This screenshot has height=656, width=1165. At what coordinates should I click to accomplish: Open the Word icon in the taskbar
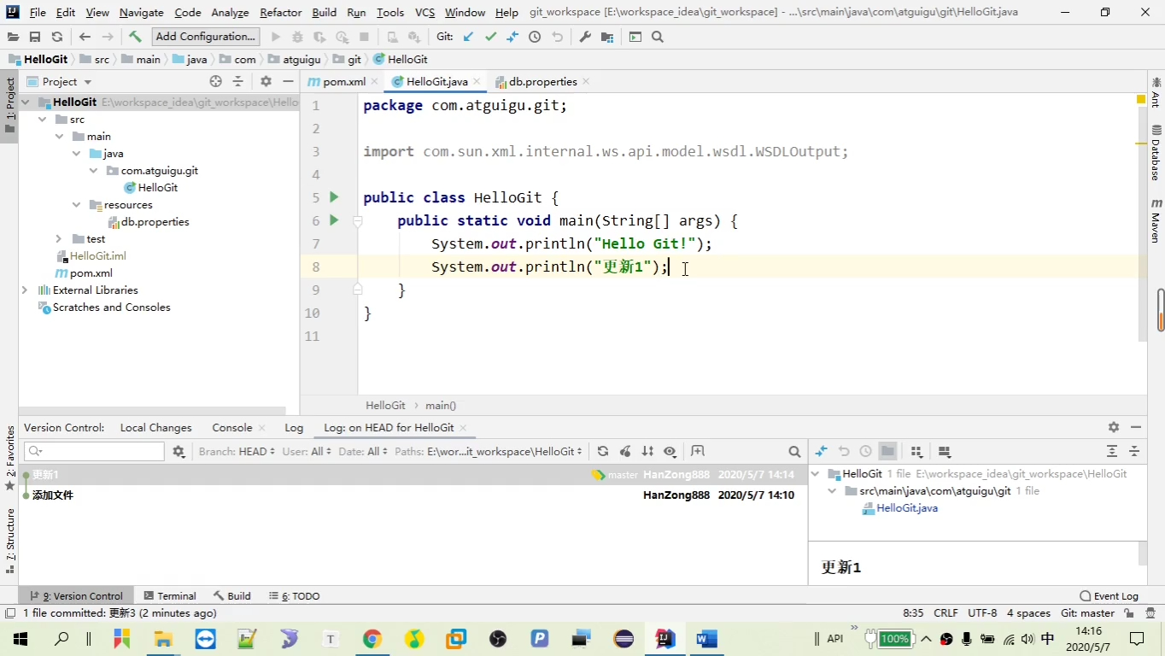pyautogui.click(x=706, y=638)
